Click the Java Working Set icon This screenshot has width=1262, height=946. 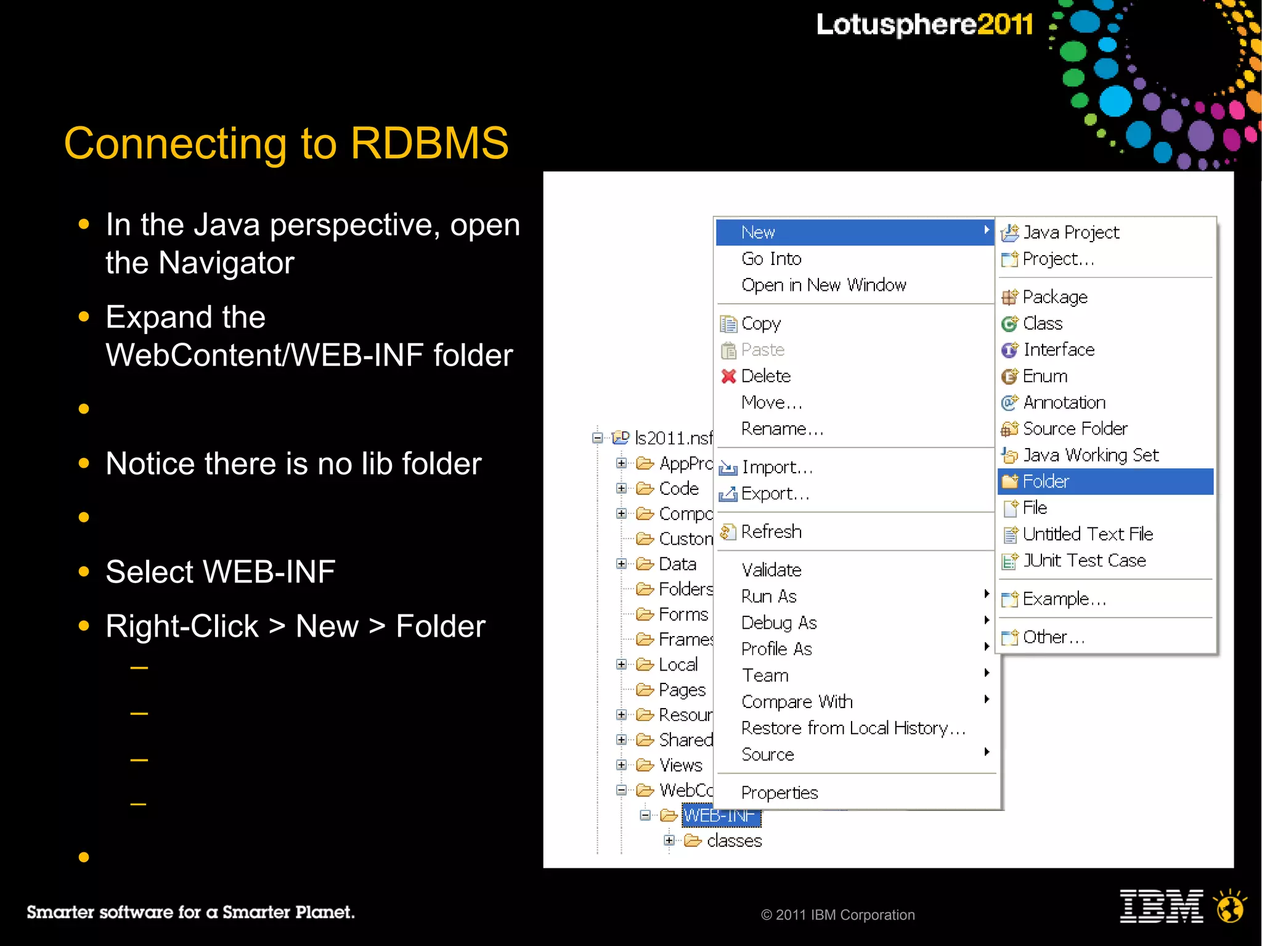[x=1009, y=455]
